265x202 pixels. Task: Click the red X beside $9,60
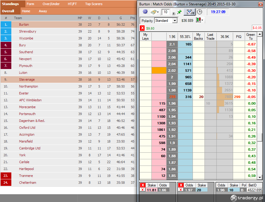click(x=142, y=28)
